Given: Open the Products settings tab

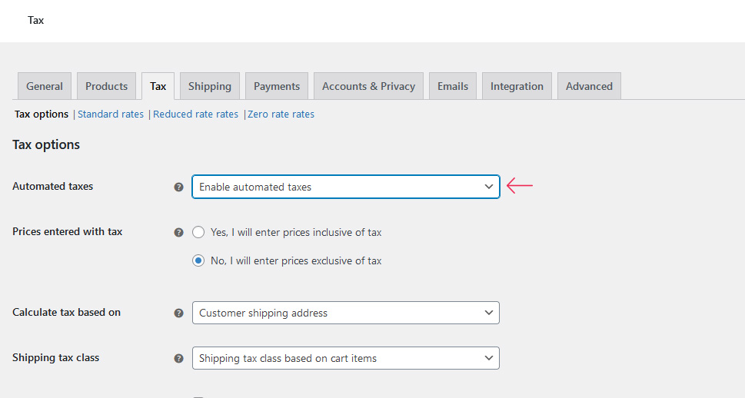Looking at the screenshot, I should pos(106,86).
